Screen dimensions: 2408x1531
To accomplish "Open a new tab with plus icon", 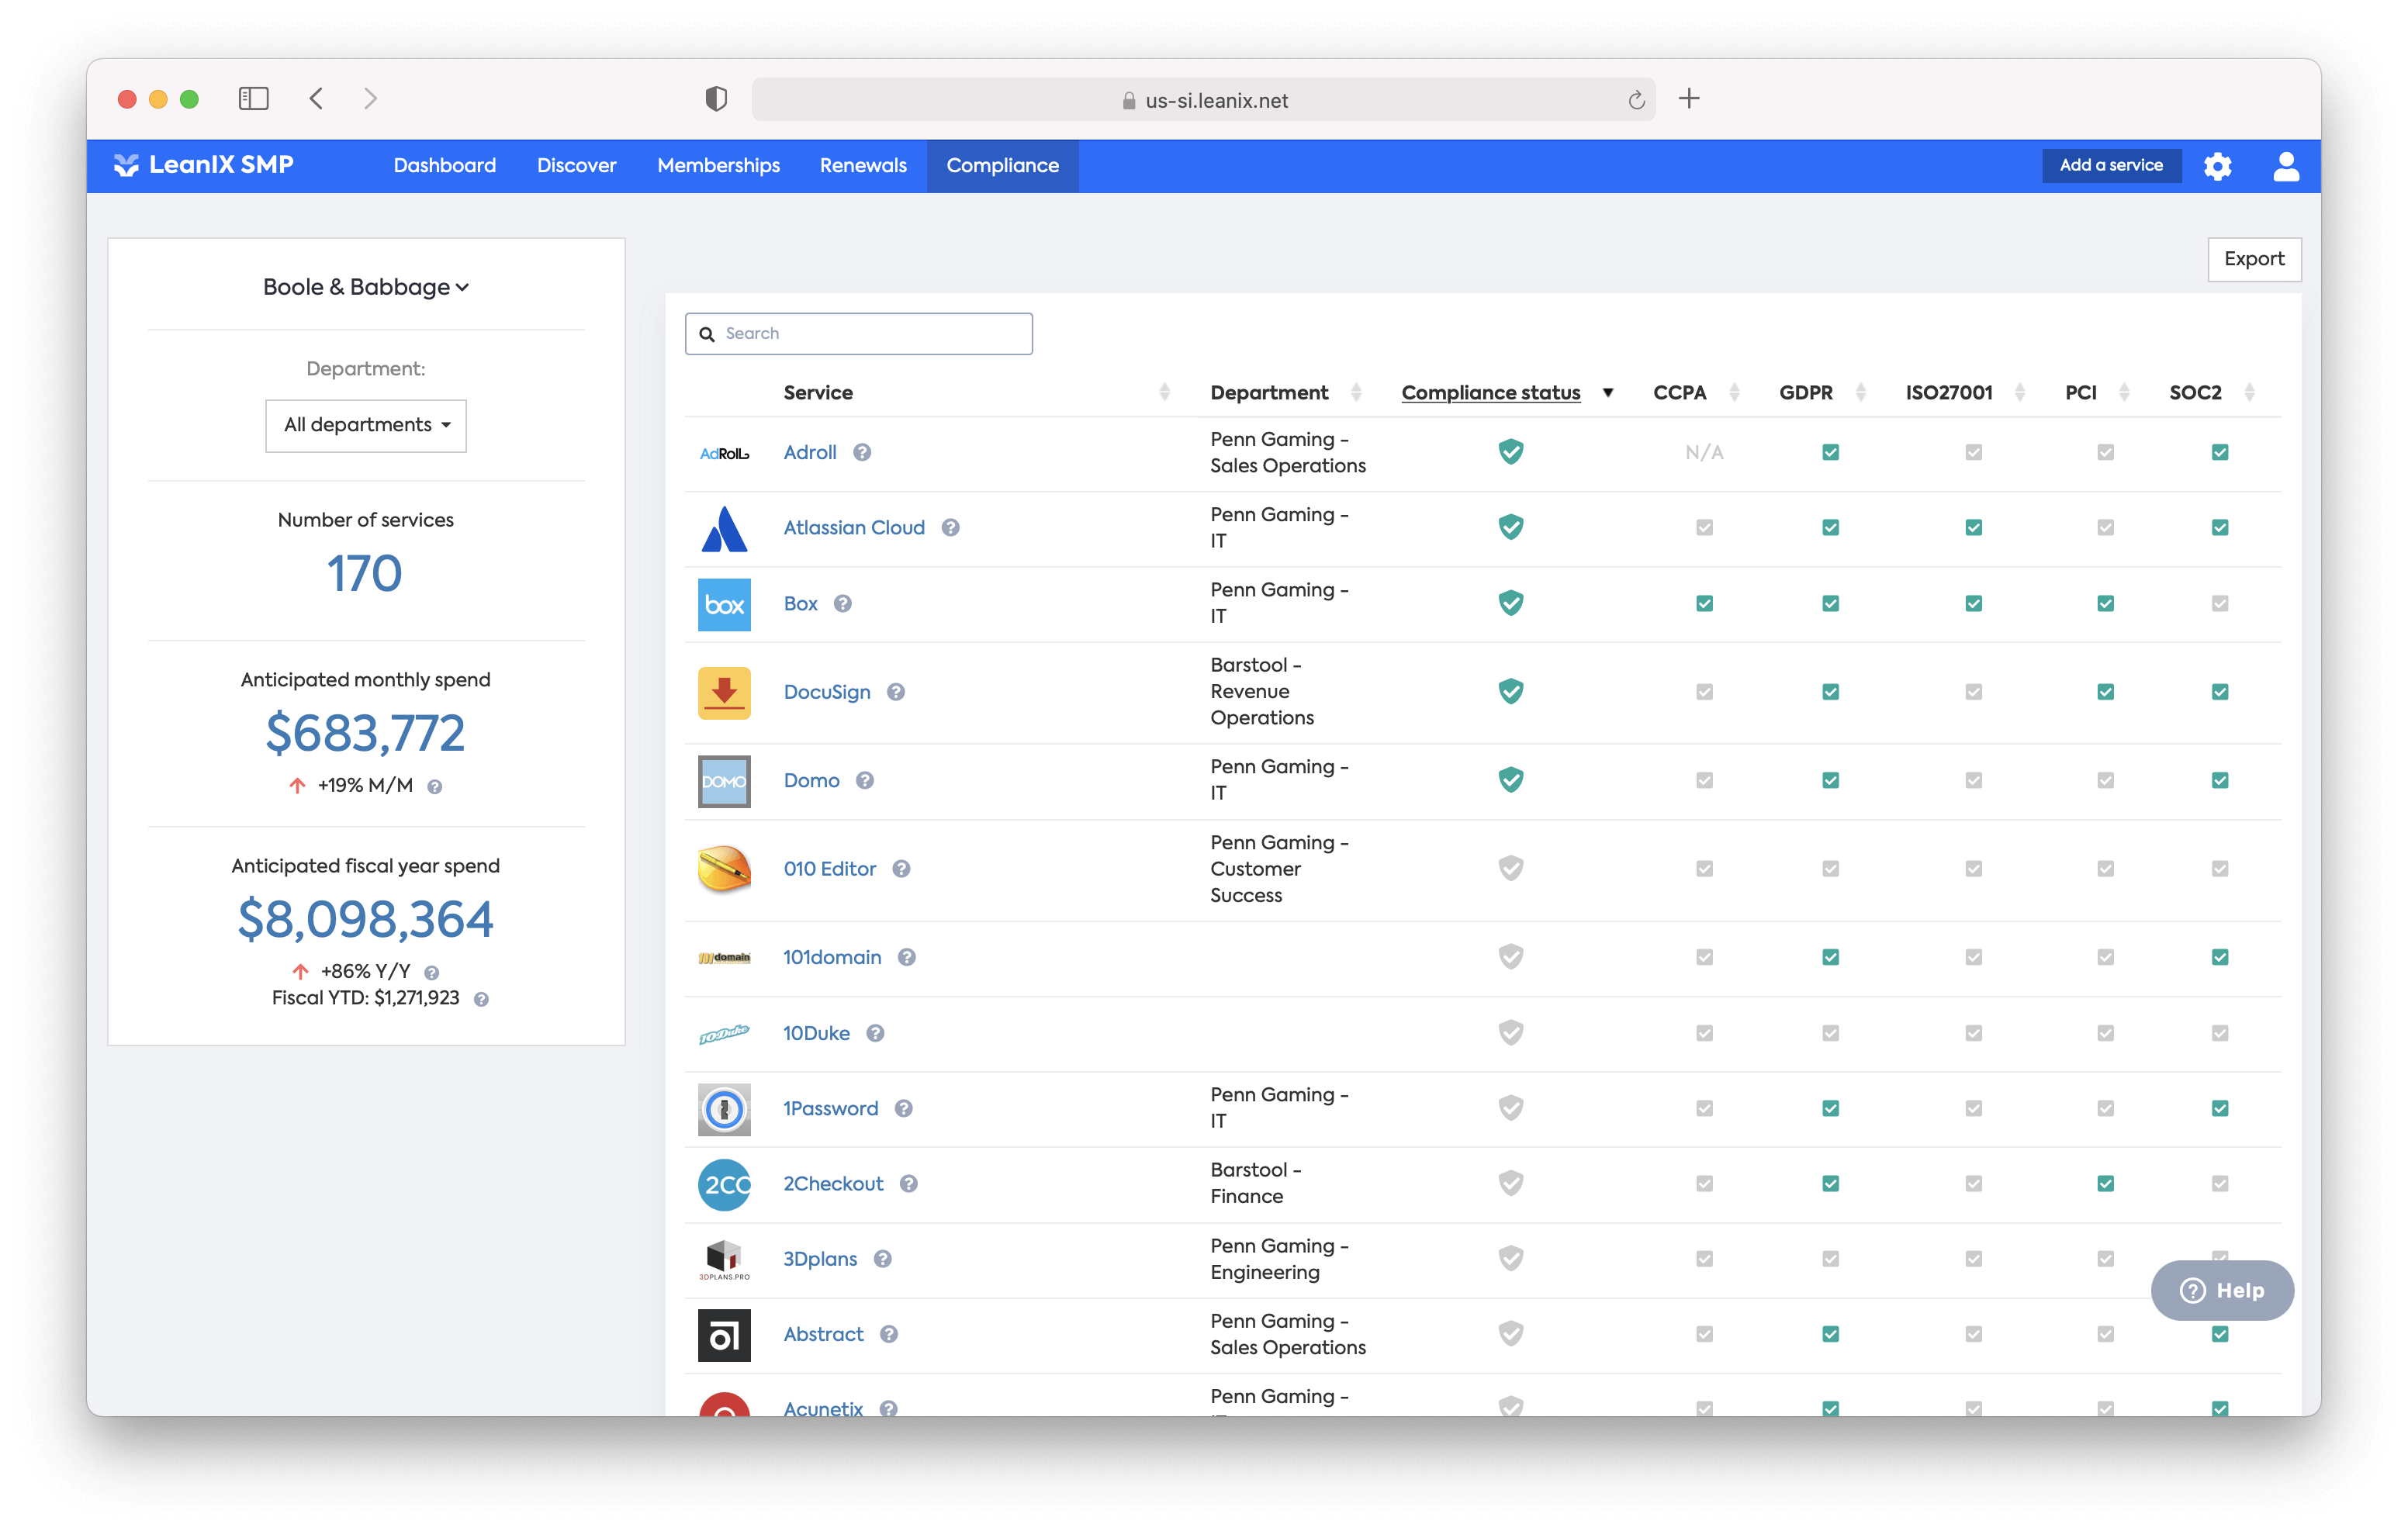I will (1689, 98).
